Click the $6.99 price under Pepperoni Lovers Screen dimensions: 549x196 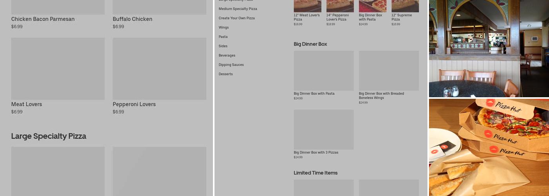coord(118,112)
